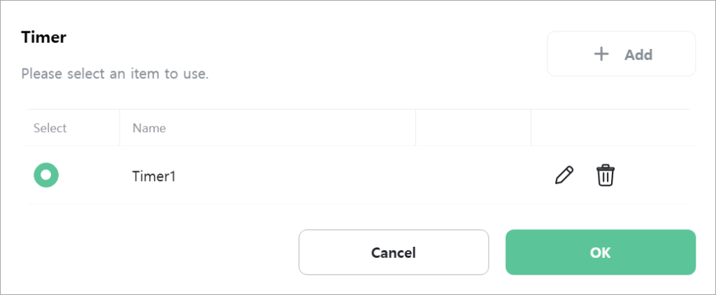Cancel the Timer dialog
This screenshot has height=295, width=716.
point(394,252)
